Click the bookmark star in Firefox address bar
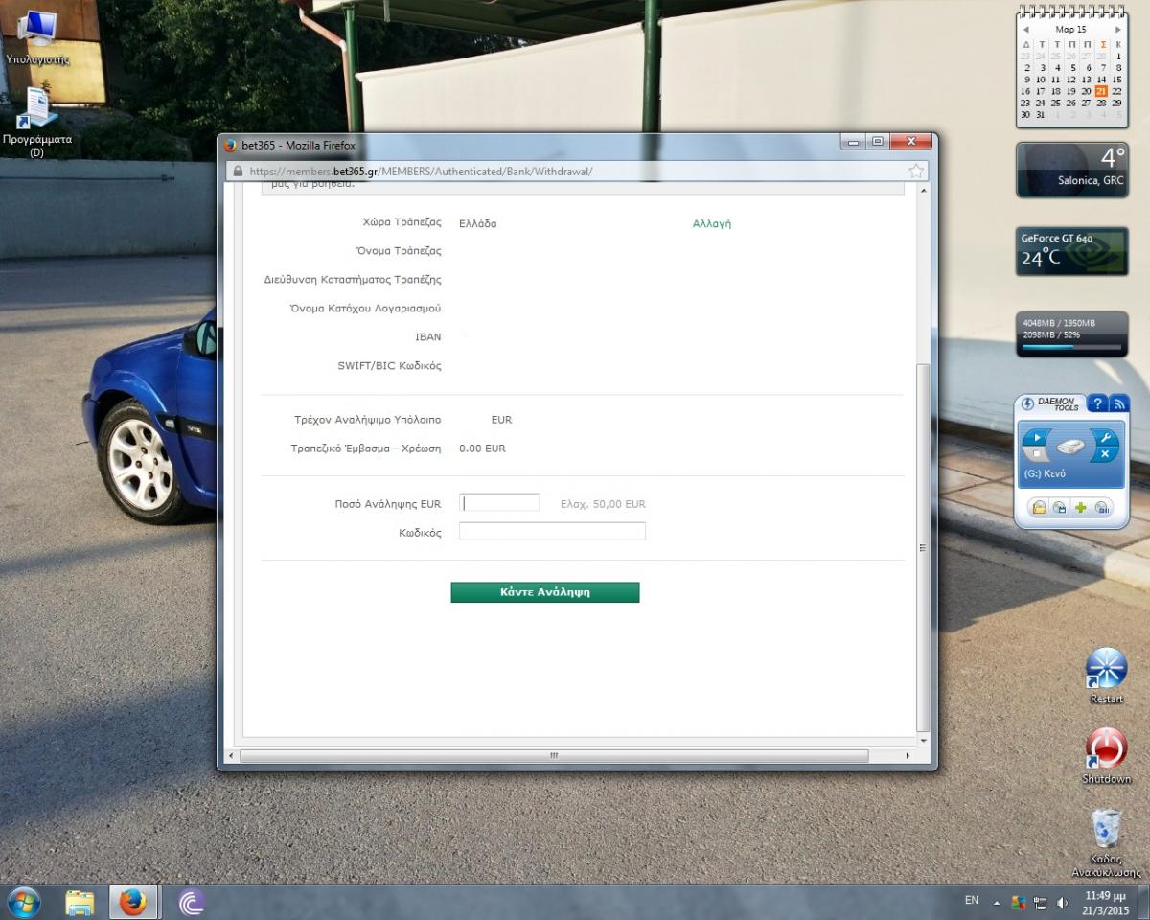1150x920 pixels. [x=916, y=172]
